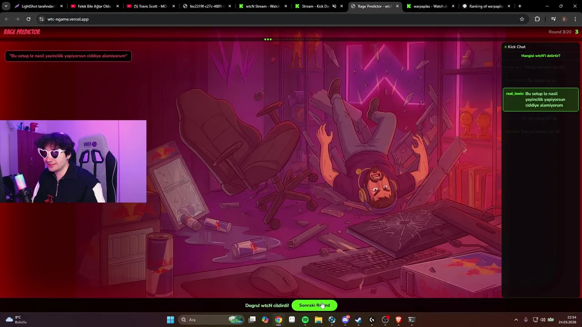Click the 'Dogru! wtcN cildirdi!' result text

point(267,305)
